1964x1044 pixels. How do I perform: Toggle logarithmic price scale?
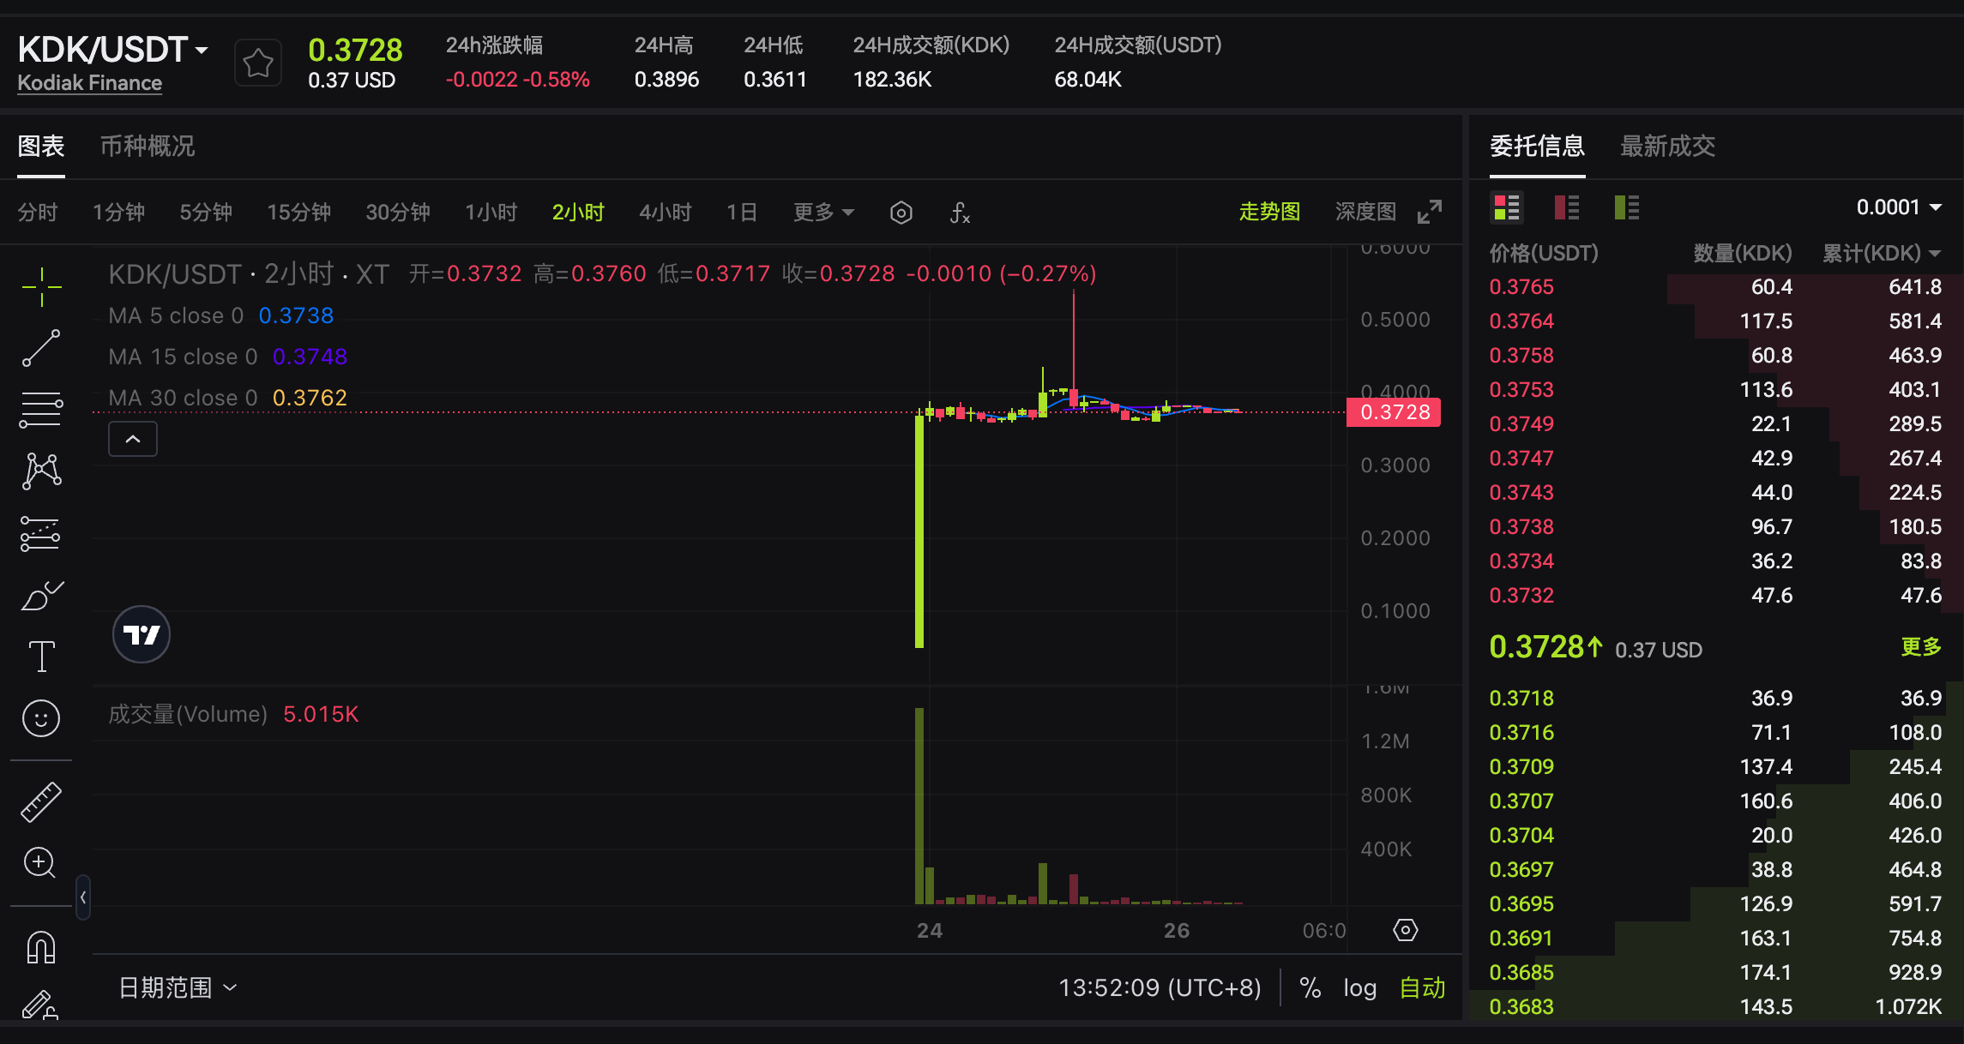(1359, 987)
